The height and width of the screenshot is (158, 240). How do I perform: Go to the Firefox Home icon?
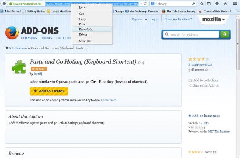coord(224,3)
